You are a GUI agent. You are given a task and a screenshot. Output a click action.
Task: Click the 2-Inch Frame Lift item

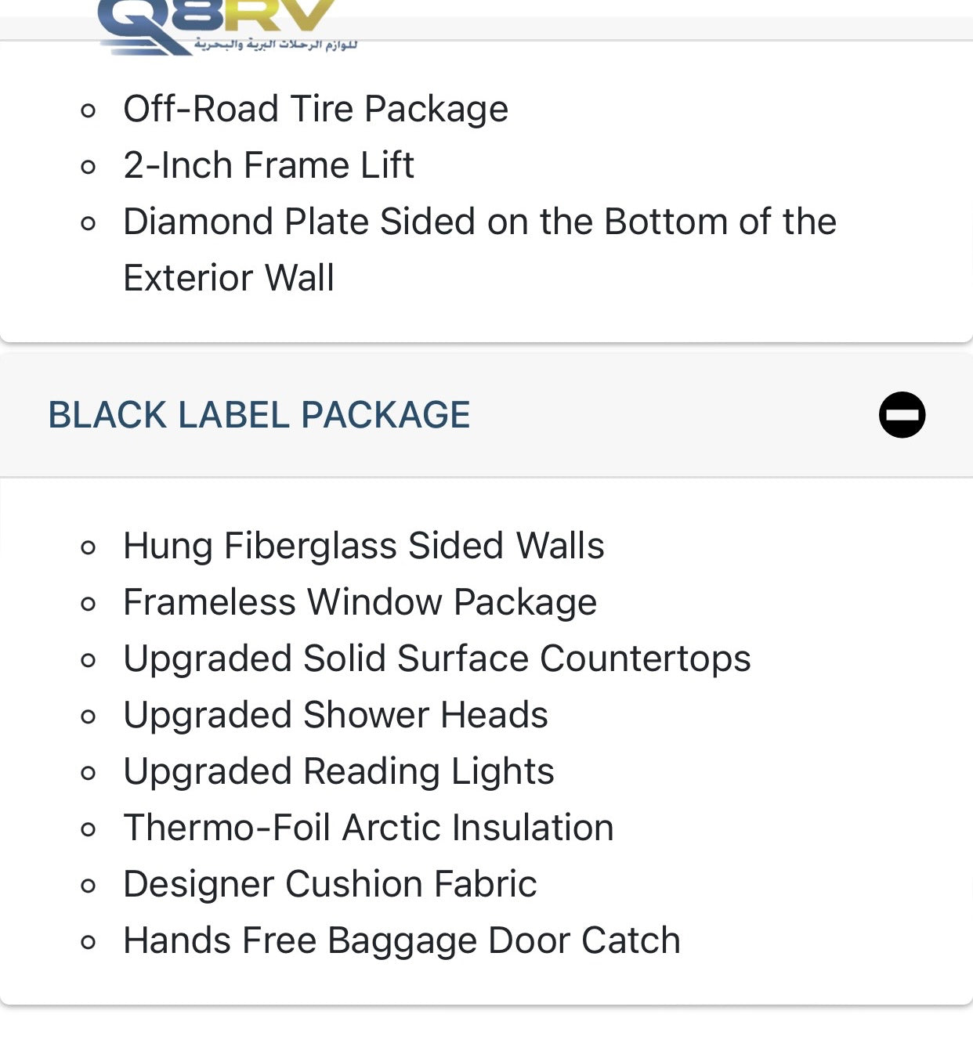coord(268,165)
